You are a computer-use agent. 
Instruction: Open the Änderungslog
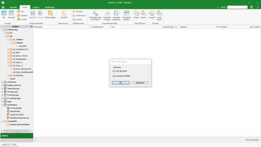(x=50, y=14)
